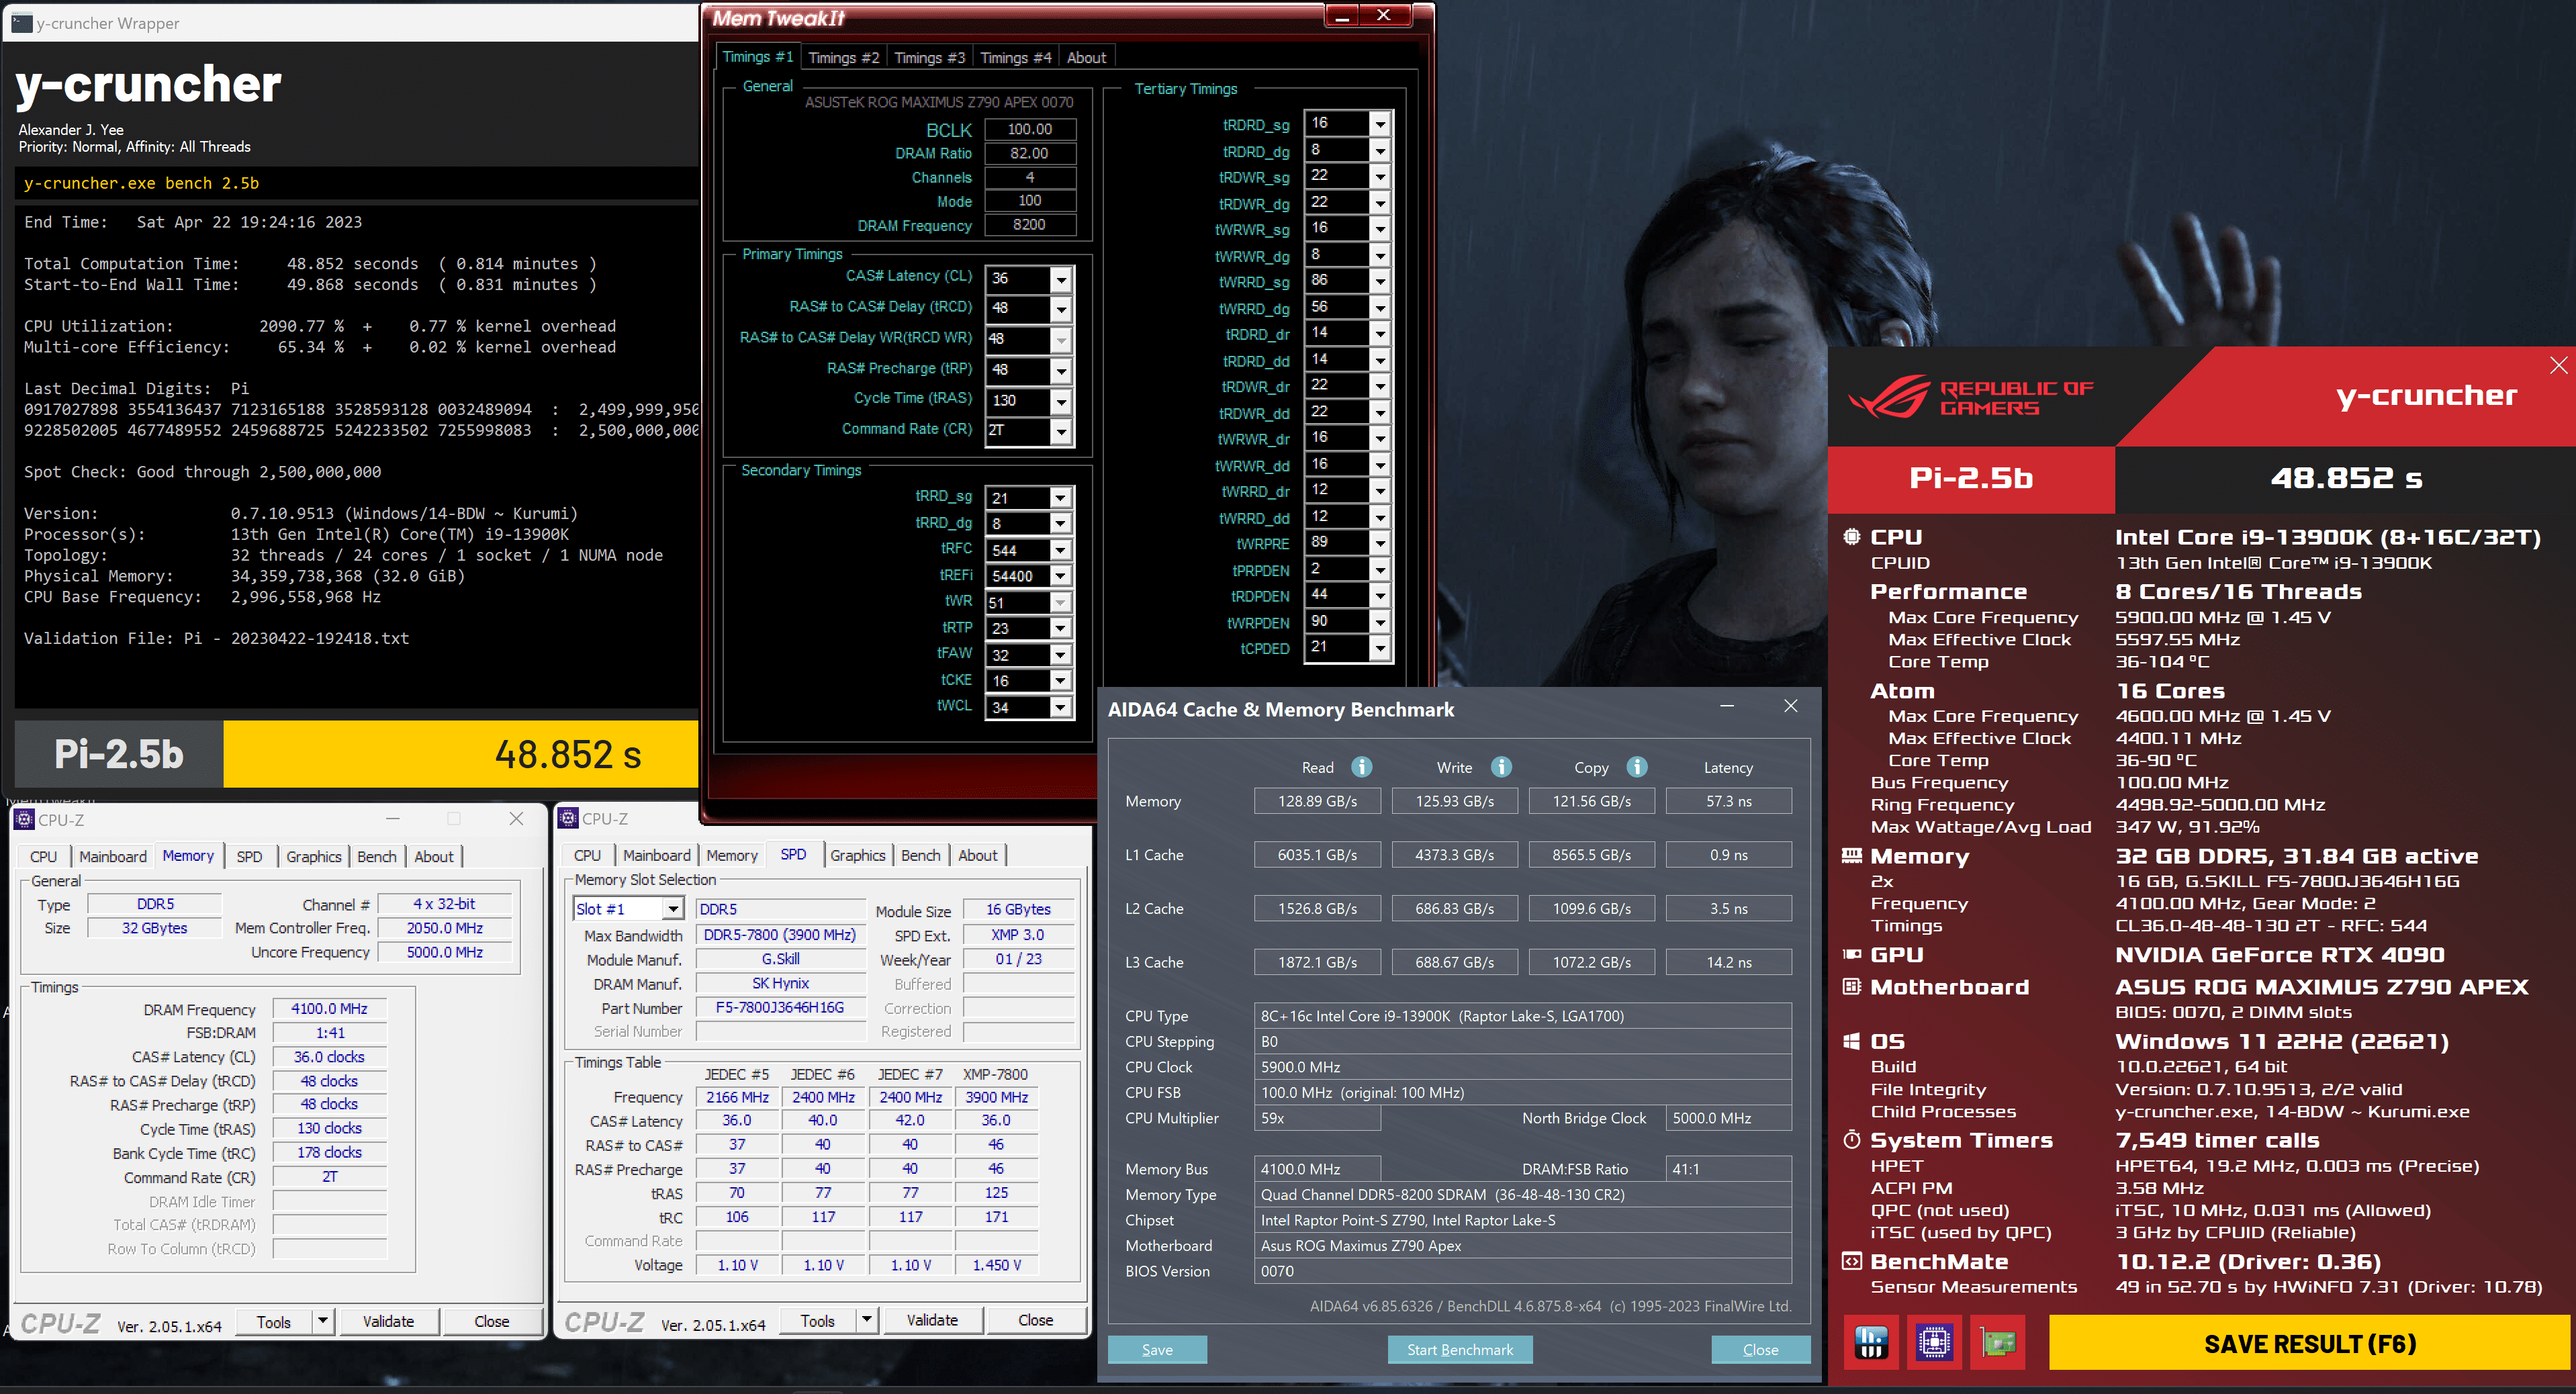Click the CPU chip icon in BenchMate
This screenshot has height=1394, width=2576.
pos(1852,537)
